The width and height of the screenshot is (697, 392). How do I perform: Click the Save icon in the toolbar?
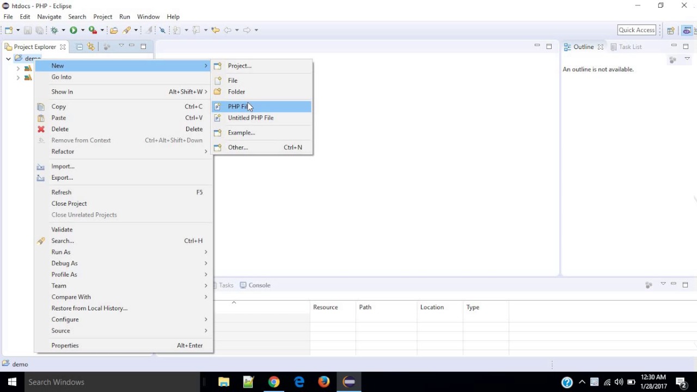tap(28, 30)
